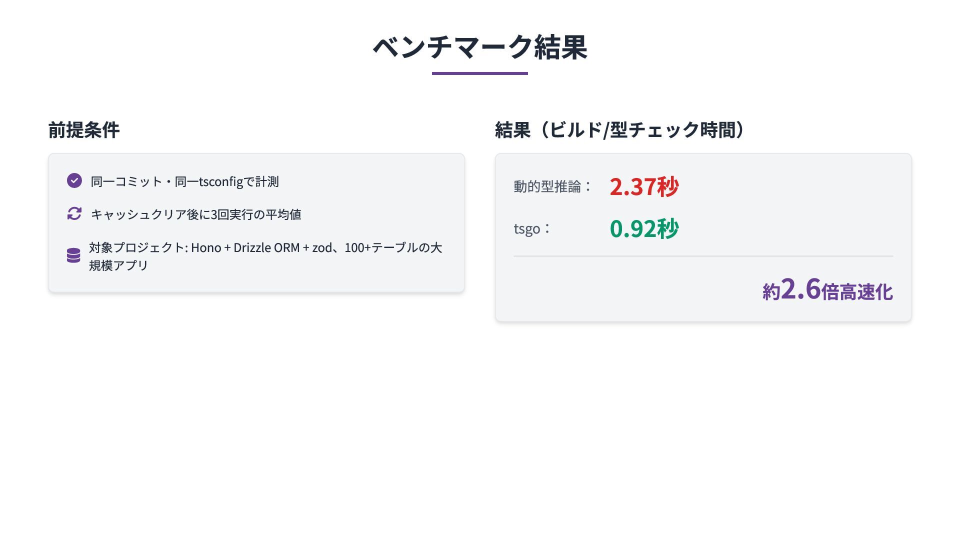Image resolution: width=960 pixels, height=540 pixels.
Task: Click the ベンチマーク結果 slide title
Action: (480, 47)
